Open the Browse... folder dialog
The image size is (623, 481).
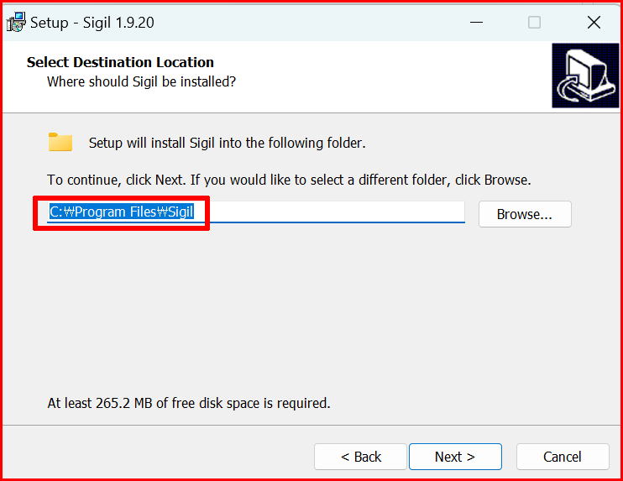click(525, 214)
